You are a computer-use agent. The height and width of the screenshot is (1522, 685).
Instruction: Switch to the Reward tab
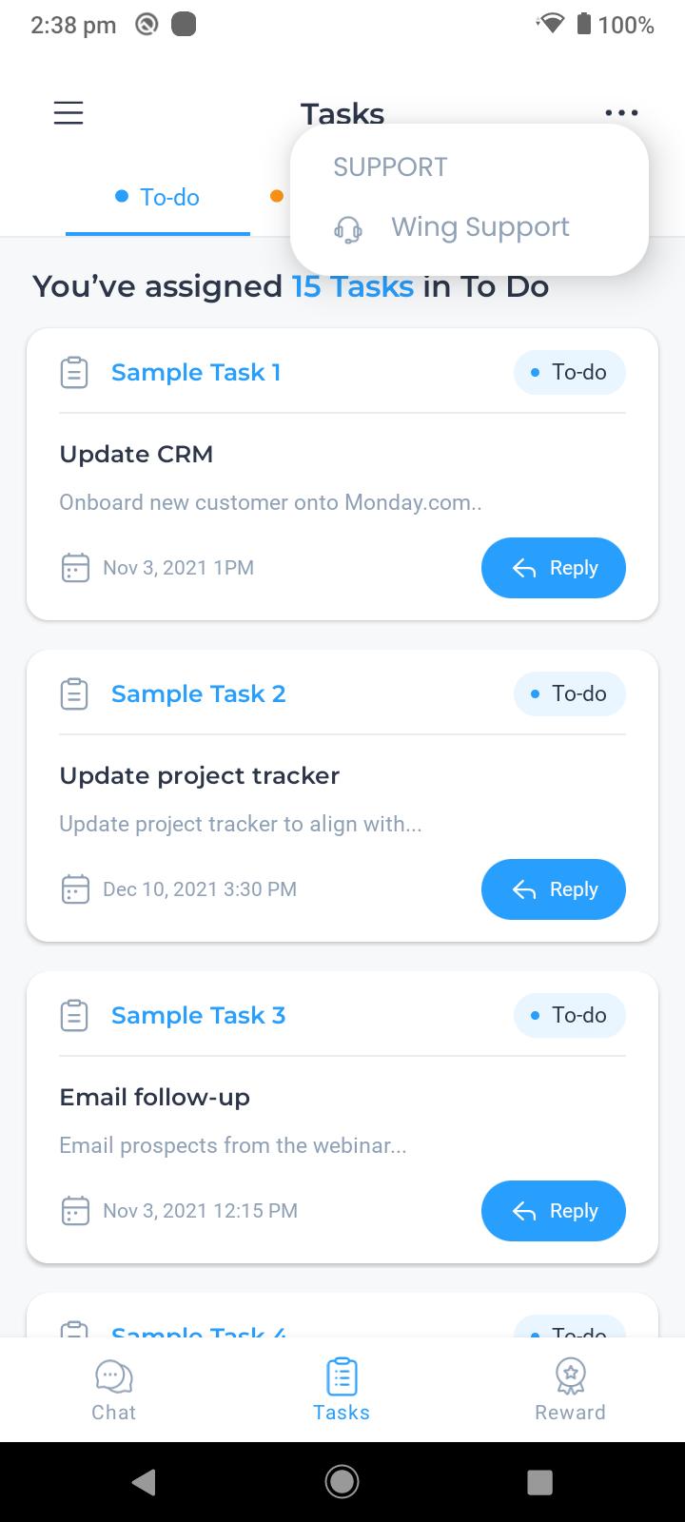pos(570,1391)
